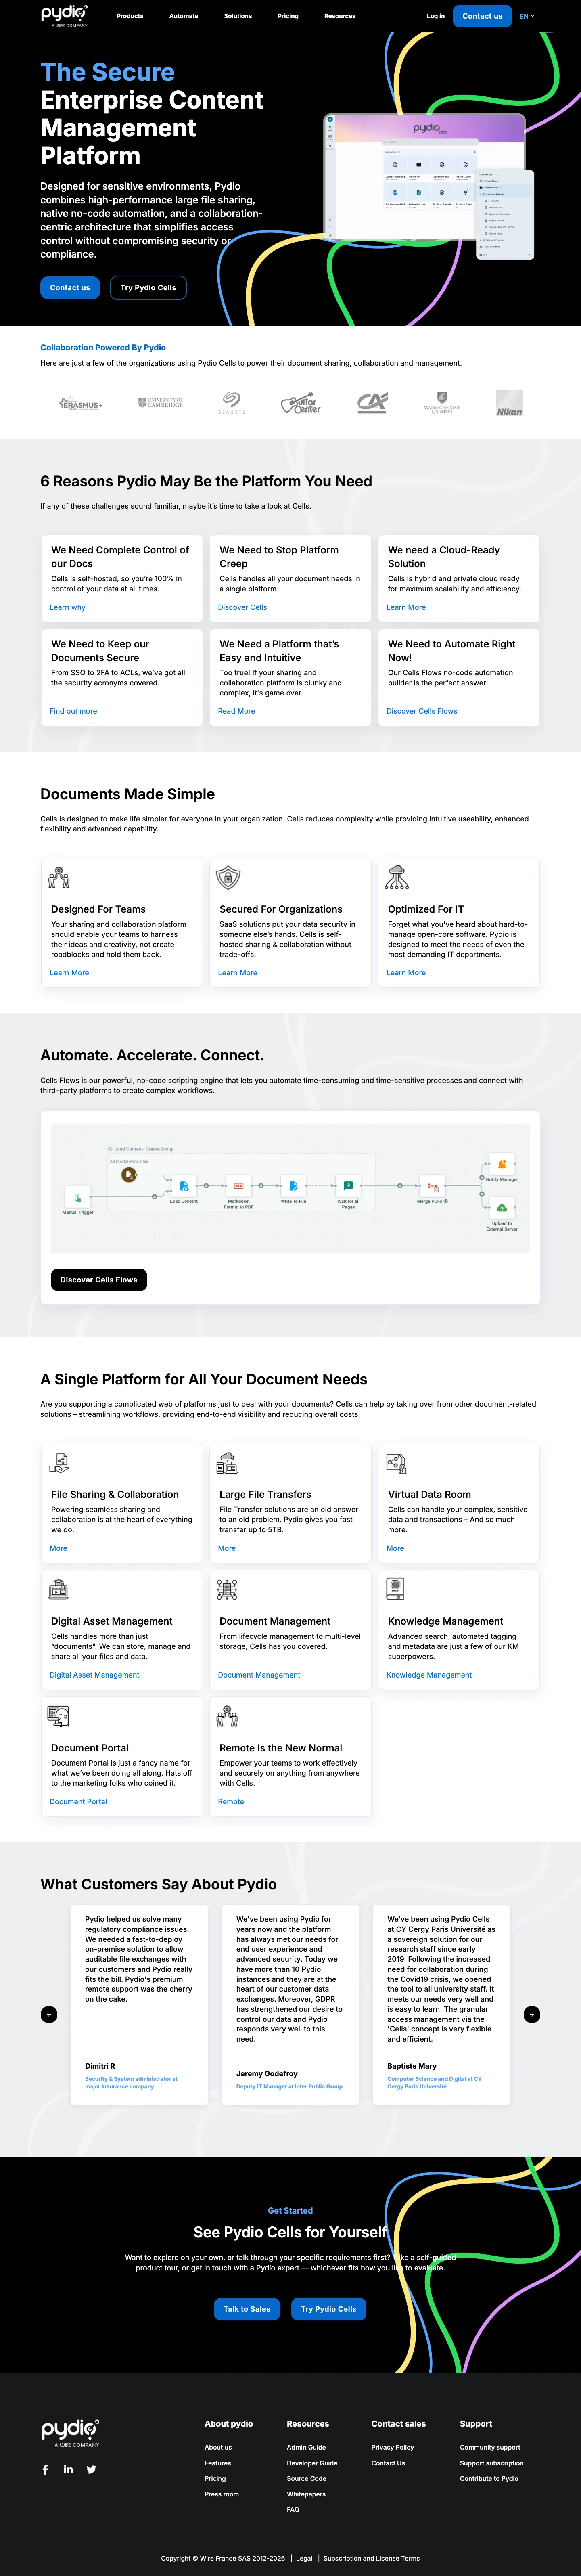
Task: Click the "Find out more" link
Action: click(x=74, y=711)
